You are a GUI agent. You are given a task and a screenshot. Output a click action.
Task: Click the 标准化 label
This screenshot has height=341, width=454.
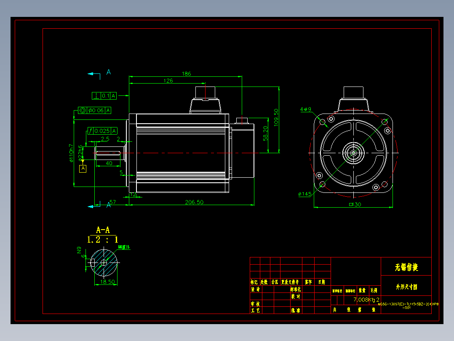[295, 290]
